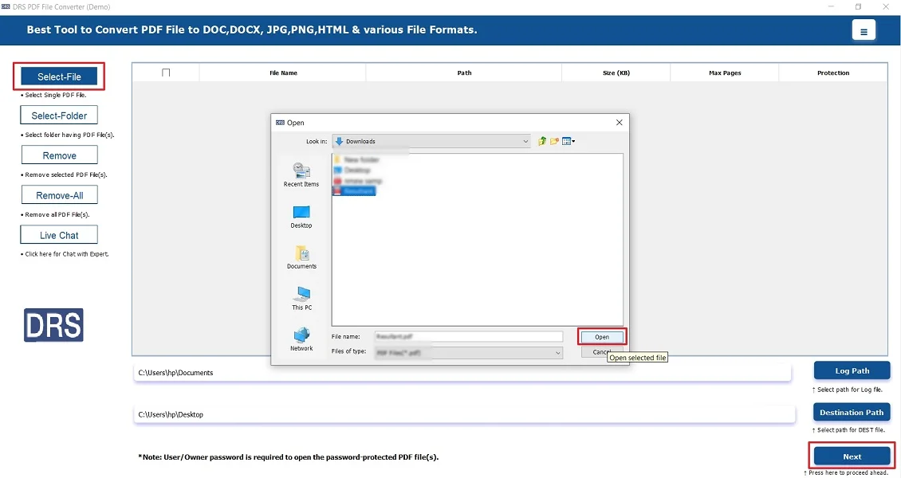Viewport: 901px width, 478px height.
Task: Expand the Look in Downloads dropdown
Action: pos(525,142)
